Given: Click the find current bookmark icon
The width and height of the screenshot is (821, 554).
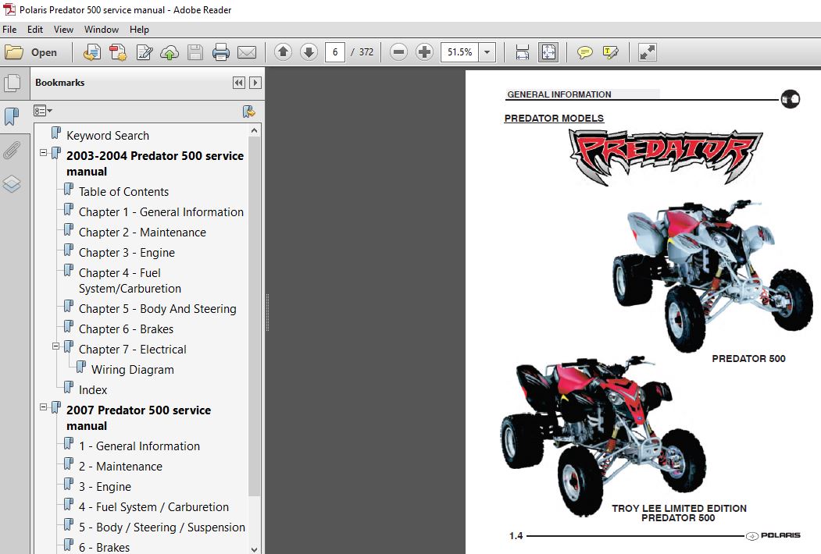Looking at the screenshot, I should (248, 111).
